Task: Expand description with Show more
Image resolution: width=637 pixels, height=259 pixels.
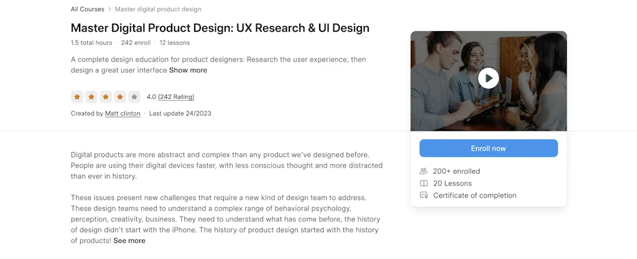Action: (188, 70)
